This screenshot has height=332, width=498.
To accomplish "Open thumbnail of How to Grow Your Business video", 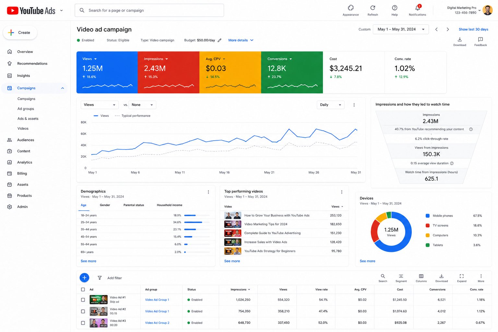I will [x=233, y=215].
